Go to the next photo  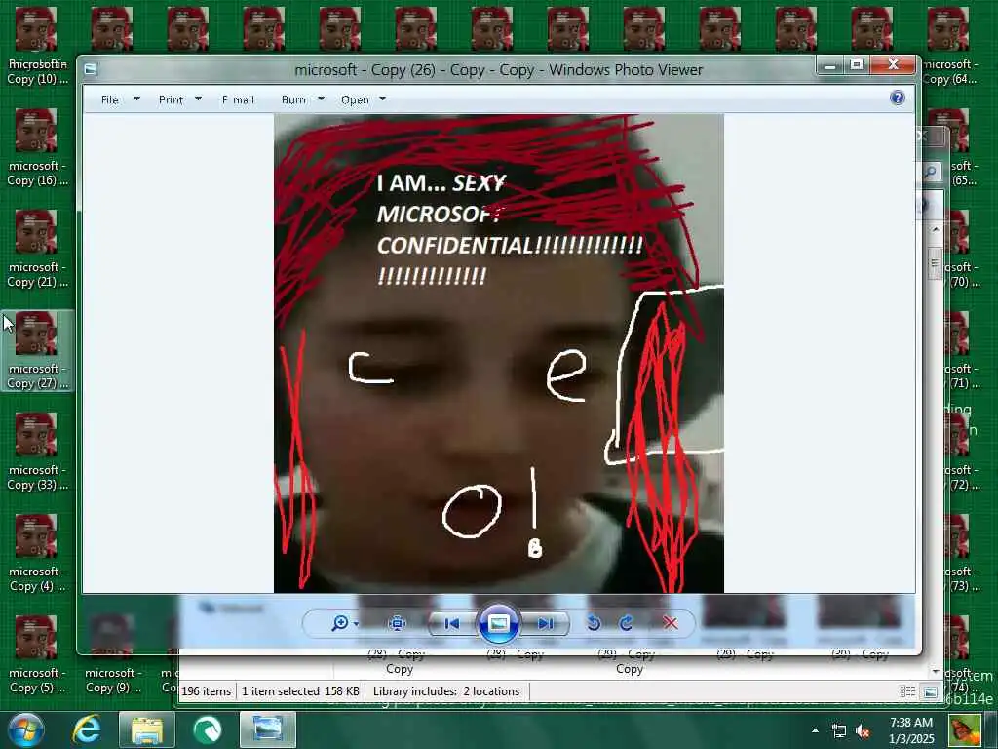pos(545,623)
